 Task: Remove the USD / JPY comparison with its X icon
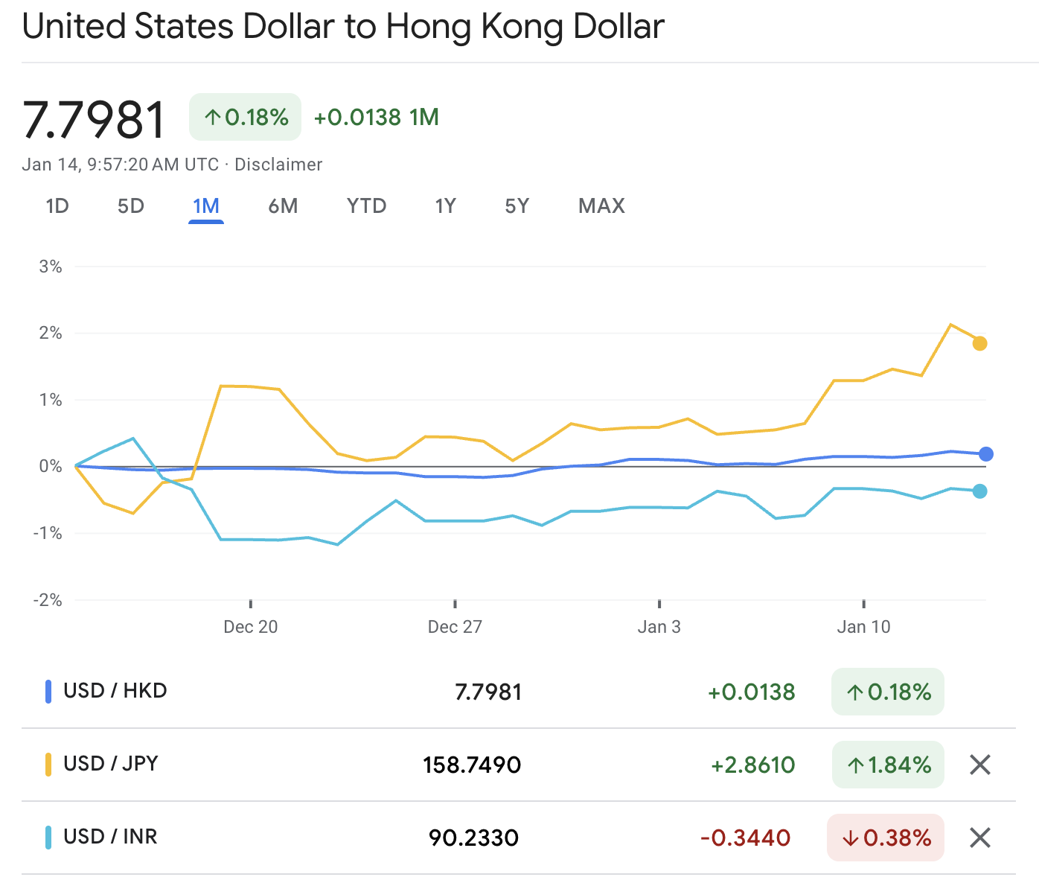(979, 765)
